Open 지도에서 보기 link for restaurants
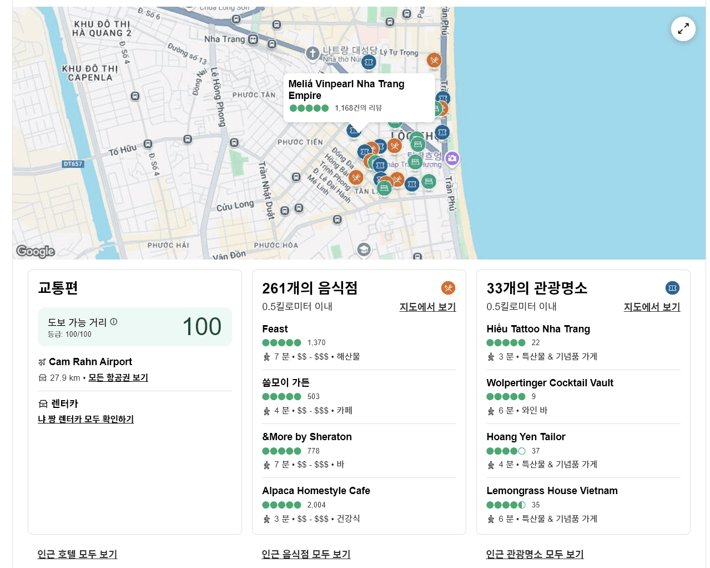The width and height of the screenshot is (710, 568). (427, 307)
